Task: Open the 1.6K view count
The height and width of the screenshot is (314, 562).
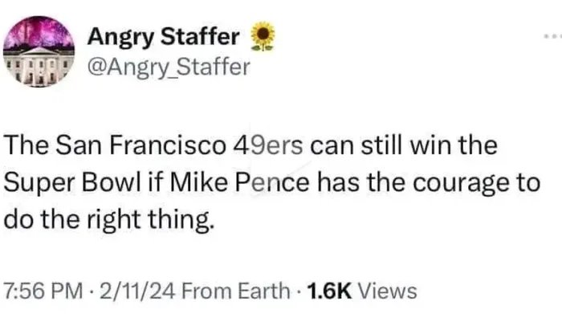Action: (329, 291)
